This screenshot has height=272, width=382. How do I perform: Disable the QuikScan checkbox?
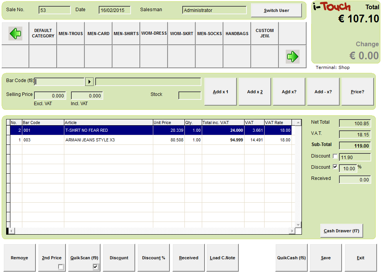(x=95, y=267)
